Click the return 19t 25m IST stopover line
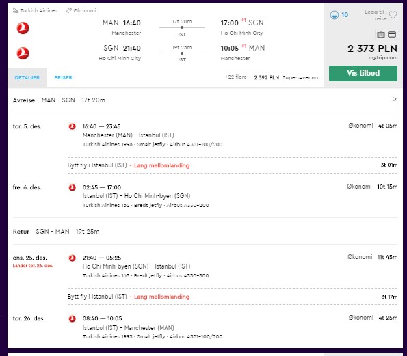This screenshot has height=356, width=407. tap(182, 53)
